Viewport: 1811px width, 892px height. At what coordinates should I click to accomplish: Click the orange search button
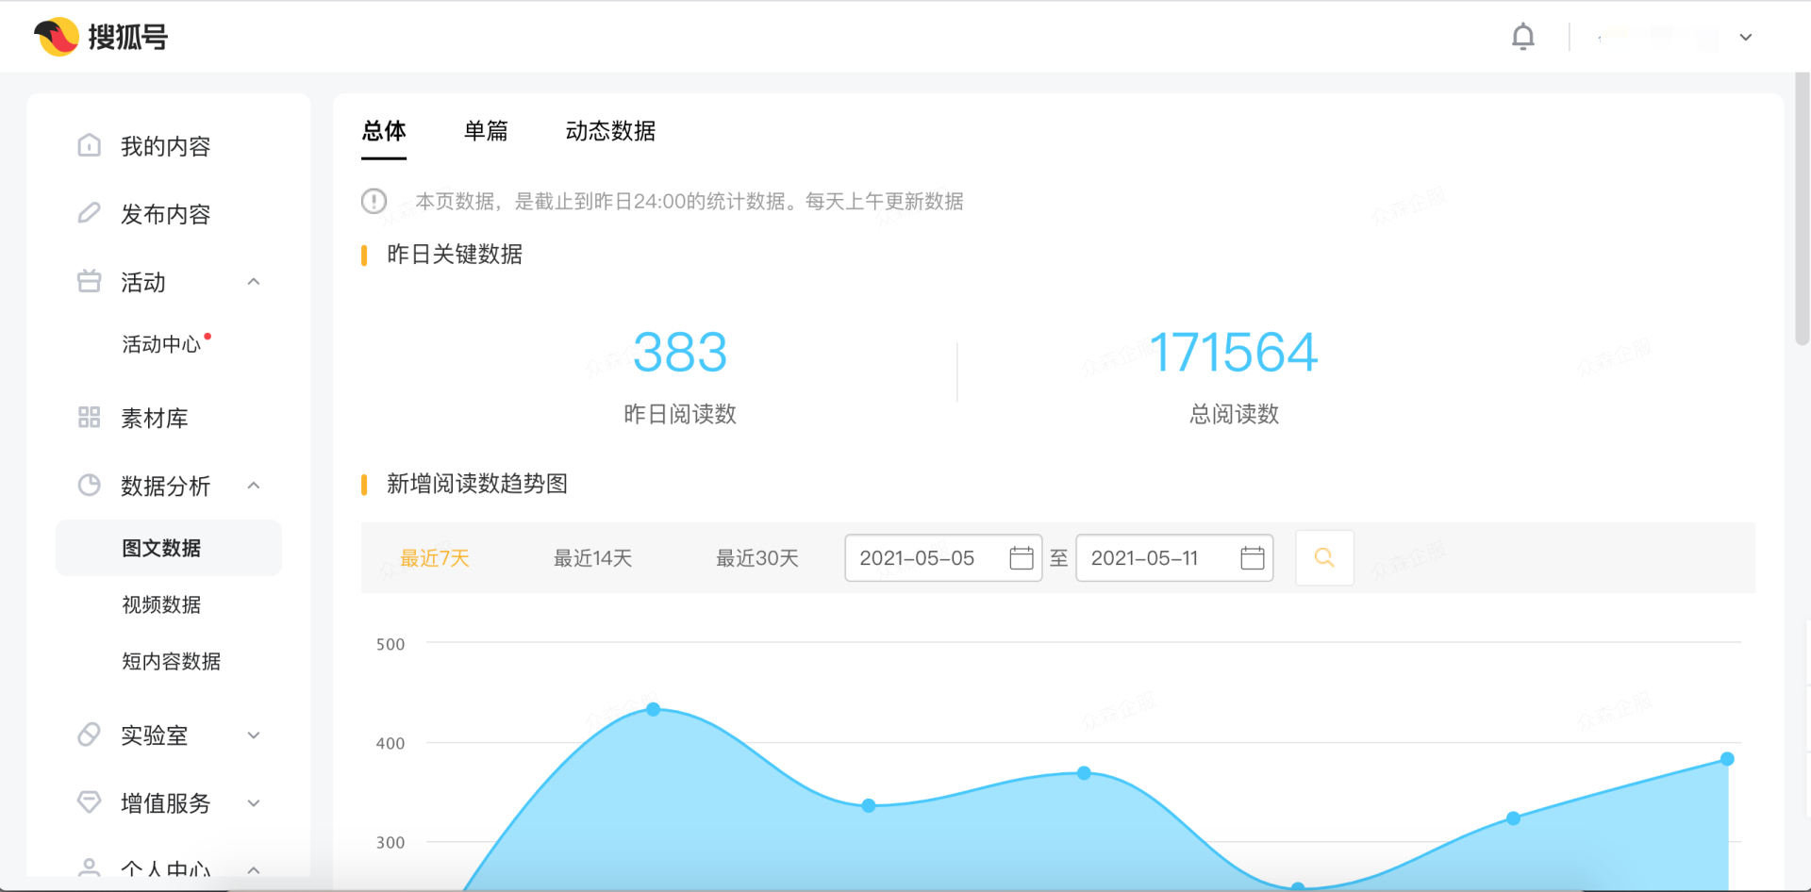click(x=1324, y=558)
